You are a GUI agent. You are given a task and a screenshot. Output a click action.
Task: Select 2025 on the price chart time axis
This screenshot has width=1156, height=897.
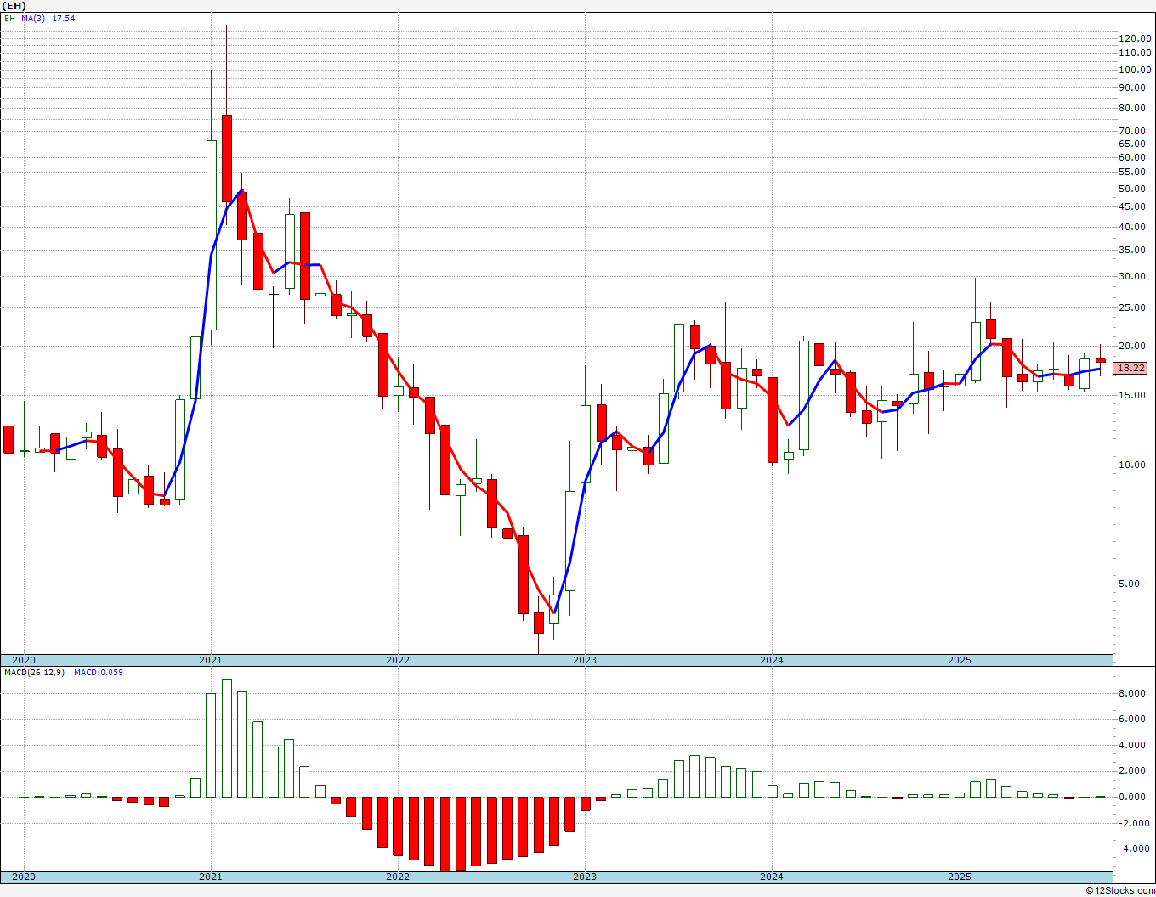[x=960, y=660]
